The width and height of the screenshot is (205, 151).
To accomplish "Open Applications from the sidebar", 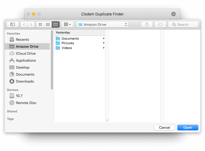I will tap(27, 60).
